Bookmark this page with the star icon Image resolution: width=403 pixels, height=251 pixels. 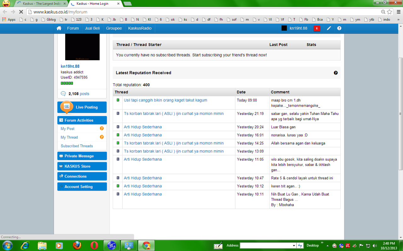click(390, 12)
